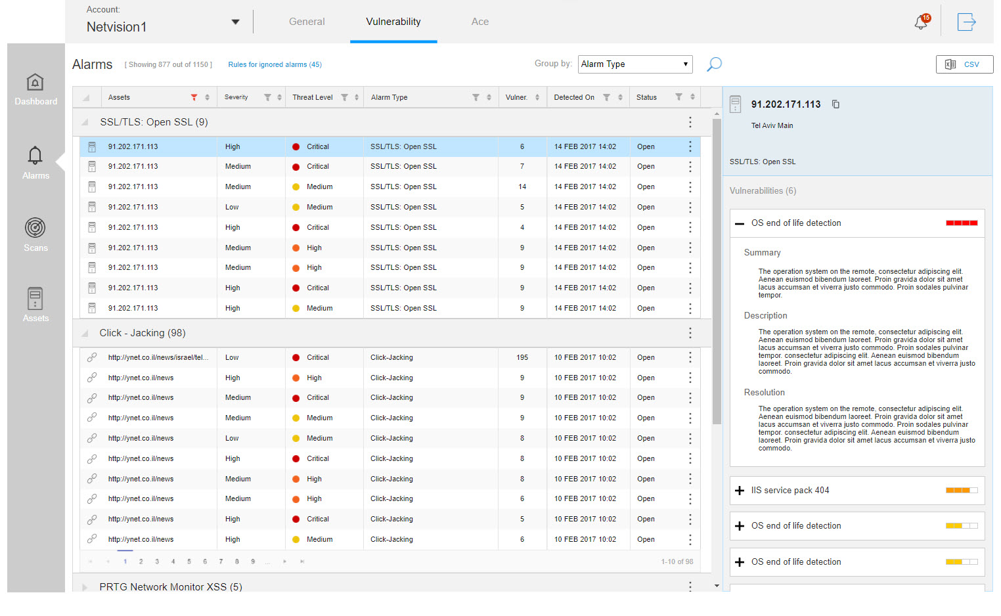Open notifications bell with badge 15

click(922, 22)
